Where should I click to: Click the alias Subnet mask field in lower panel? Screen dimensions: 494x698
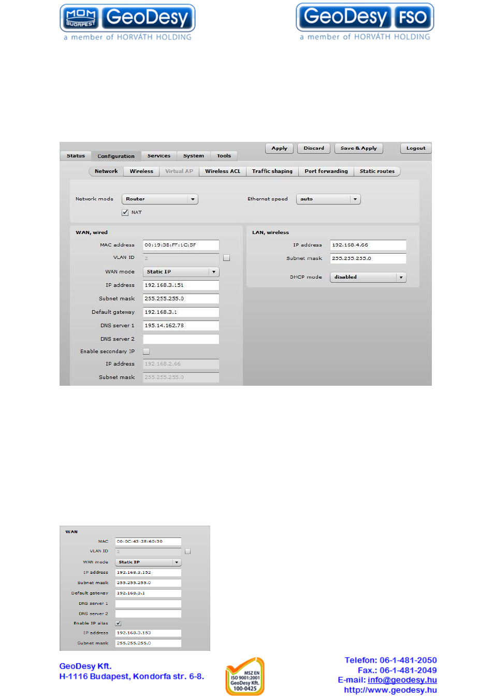[148, 643]
